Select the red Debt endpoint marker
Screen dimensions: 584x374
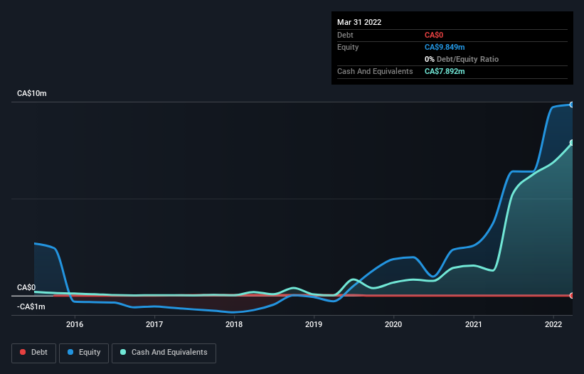[x=572, y=296]
